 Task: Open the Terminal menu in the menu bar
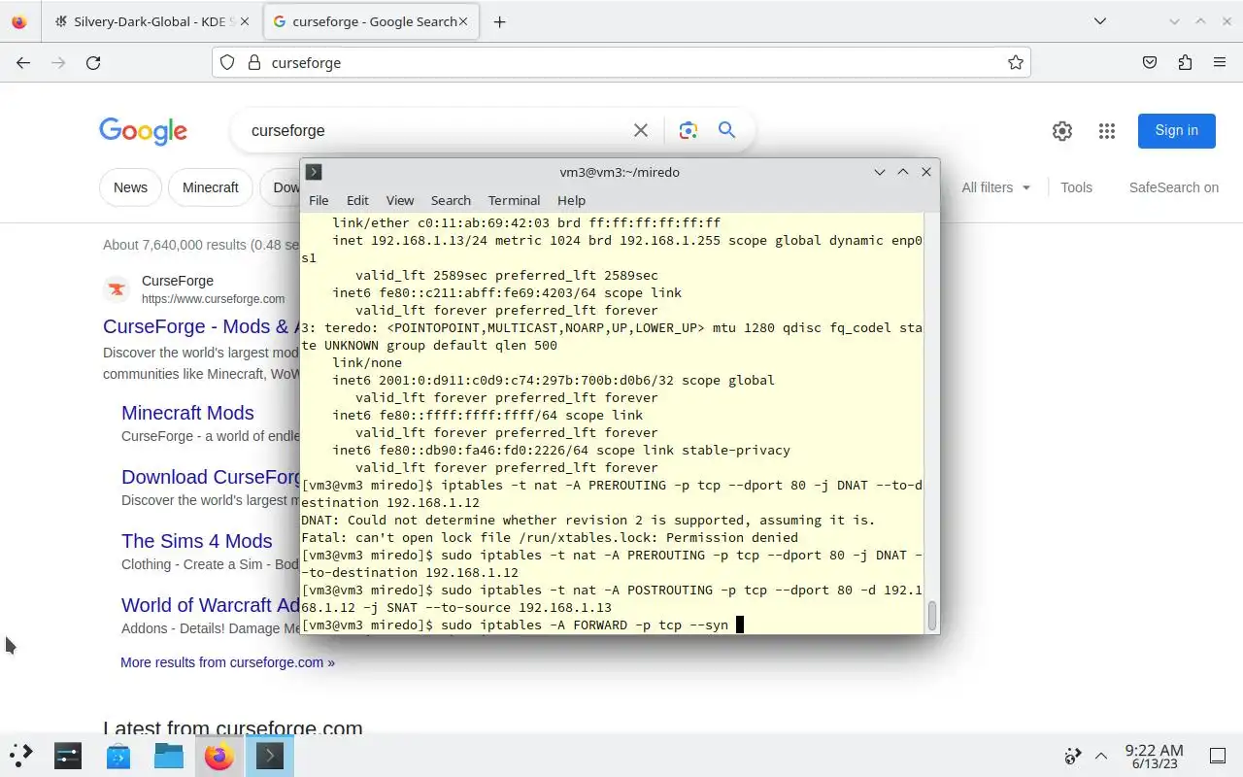pyautogui.click(x=514, y=200)
